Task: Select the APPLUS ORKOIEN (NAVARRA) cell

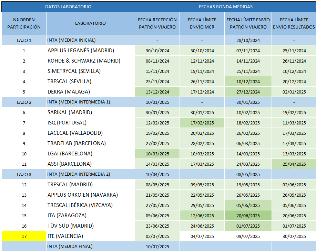Action: (x=91, y=195)
